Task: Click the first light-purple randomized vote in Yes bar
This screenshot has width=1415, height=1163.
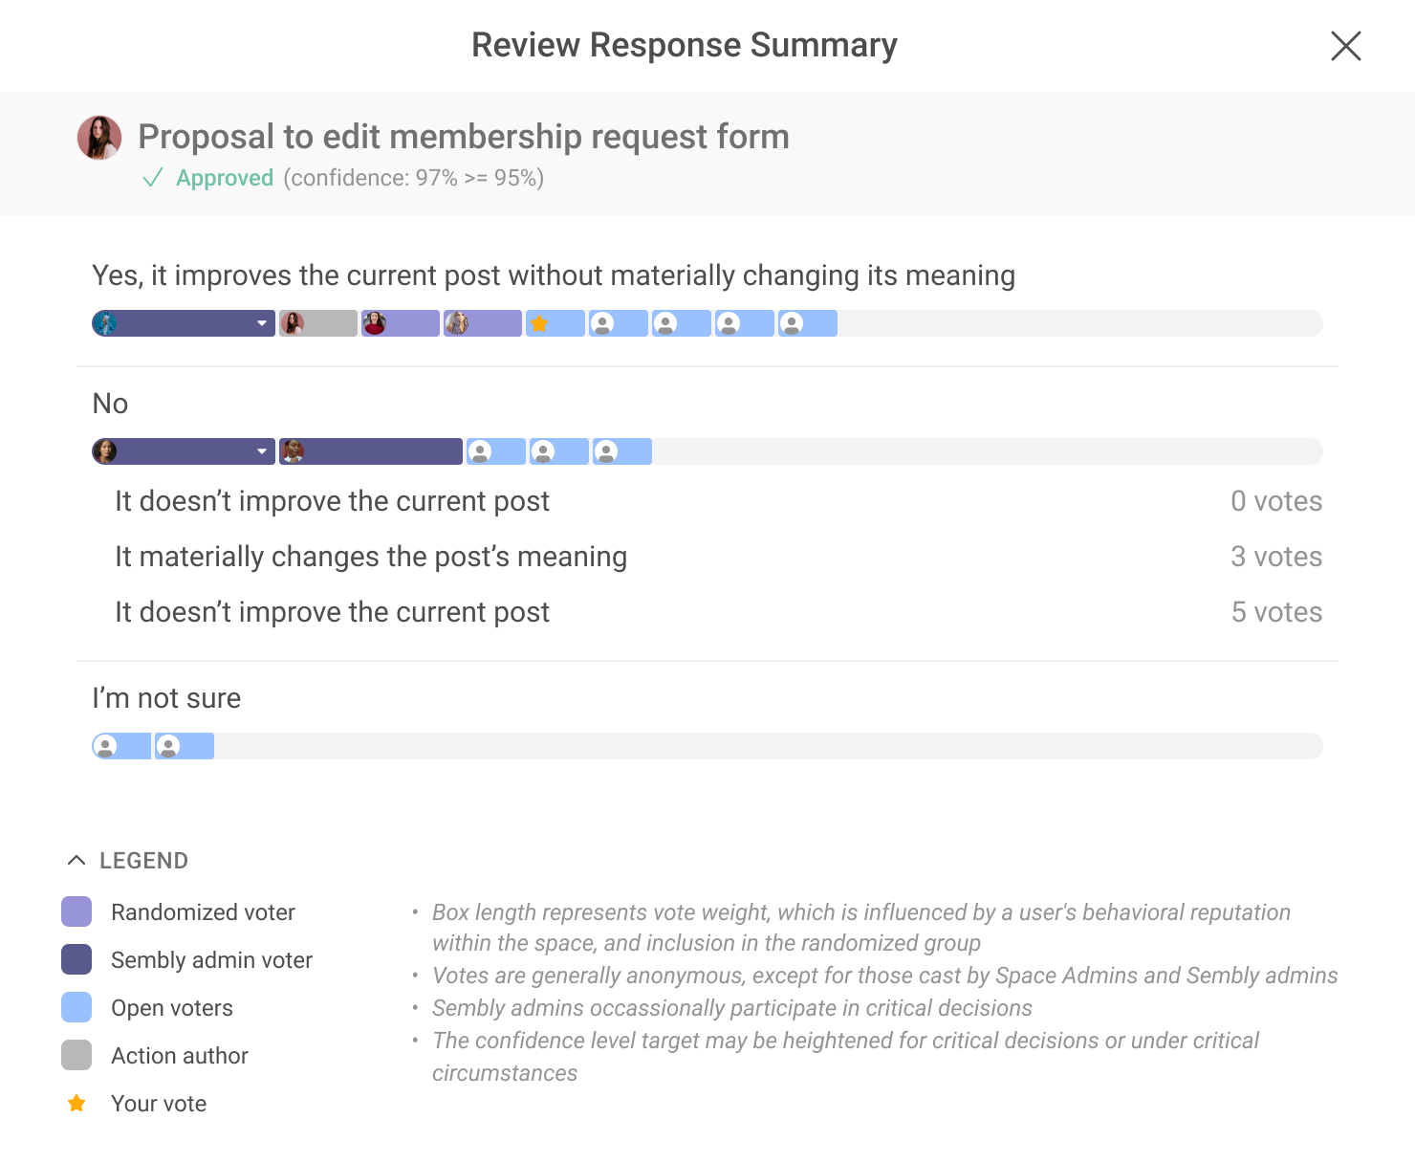Action: pos(401,323)
